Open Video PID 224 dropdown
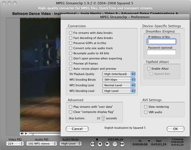This screenshot has height=150, width=191. pyautogui.click(x=15, y=143)
